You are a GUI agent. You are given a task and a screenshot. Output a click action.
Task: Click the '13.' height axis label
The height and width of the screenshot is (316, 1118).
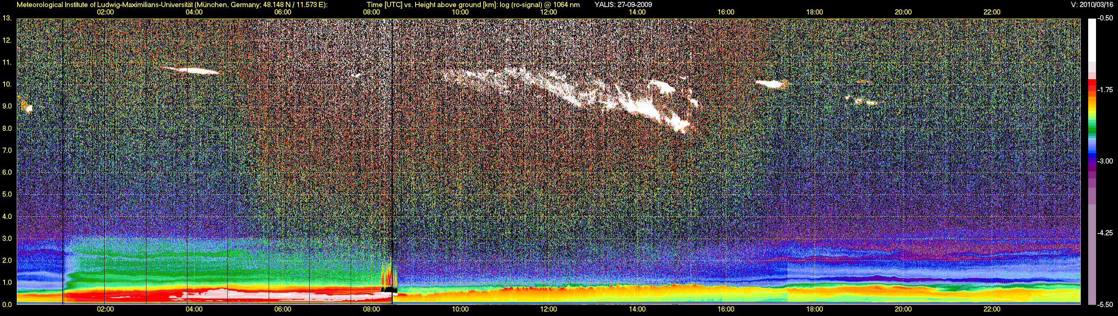(x=7, y=18)
